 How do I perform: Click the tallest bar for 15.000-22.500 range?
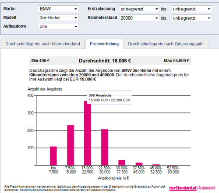88,133
